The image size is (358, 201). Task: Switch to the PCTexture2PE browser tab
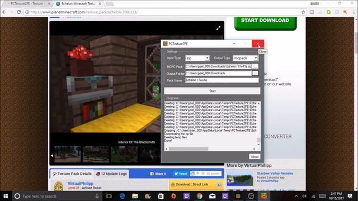click(27, 4)
